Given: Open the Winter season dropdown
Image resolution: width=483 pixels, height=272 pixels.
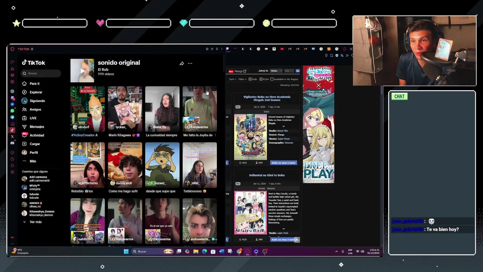Looking at the screenshot, I should (276, 71).
